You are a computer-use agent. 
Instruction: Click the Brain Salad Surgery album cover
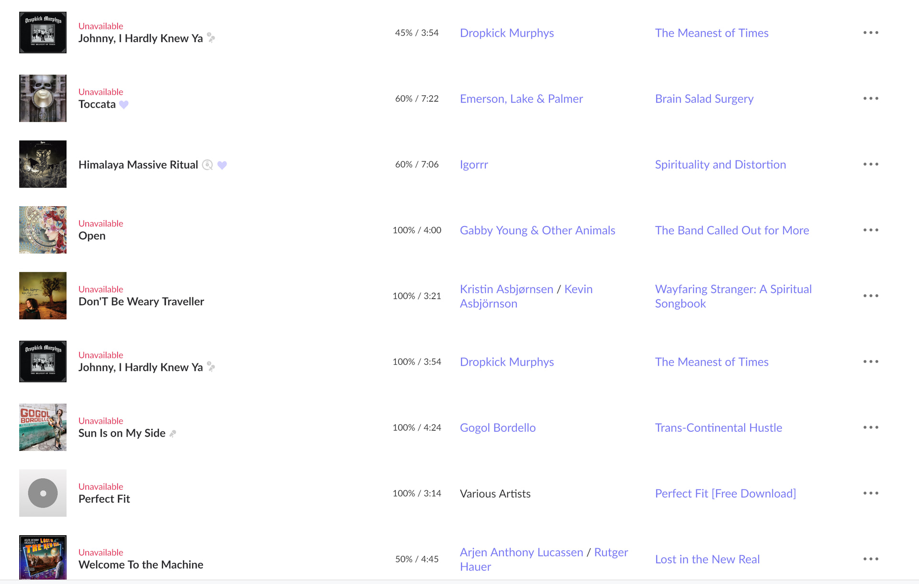click(x=43, y=98)
